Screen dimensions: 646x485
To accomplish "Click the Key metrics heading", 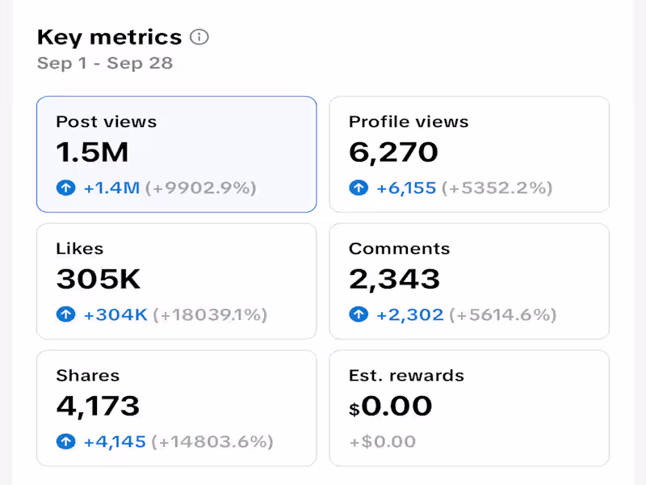I will pos(109,37).
